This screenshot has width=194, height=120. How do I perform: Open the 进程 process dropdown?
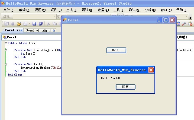click(55, 16)
